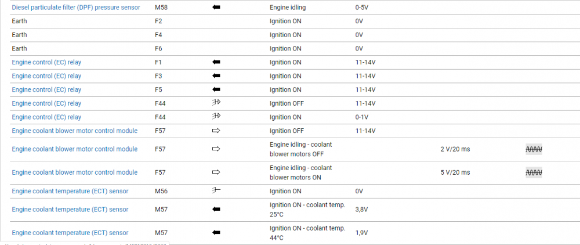580x245 pixels.
Task: Click the black arrow icon in the F3 row
Action: pyautogui.click(x=217, y=76)
